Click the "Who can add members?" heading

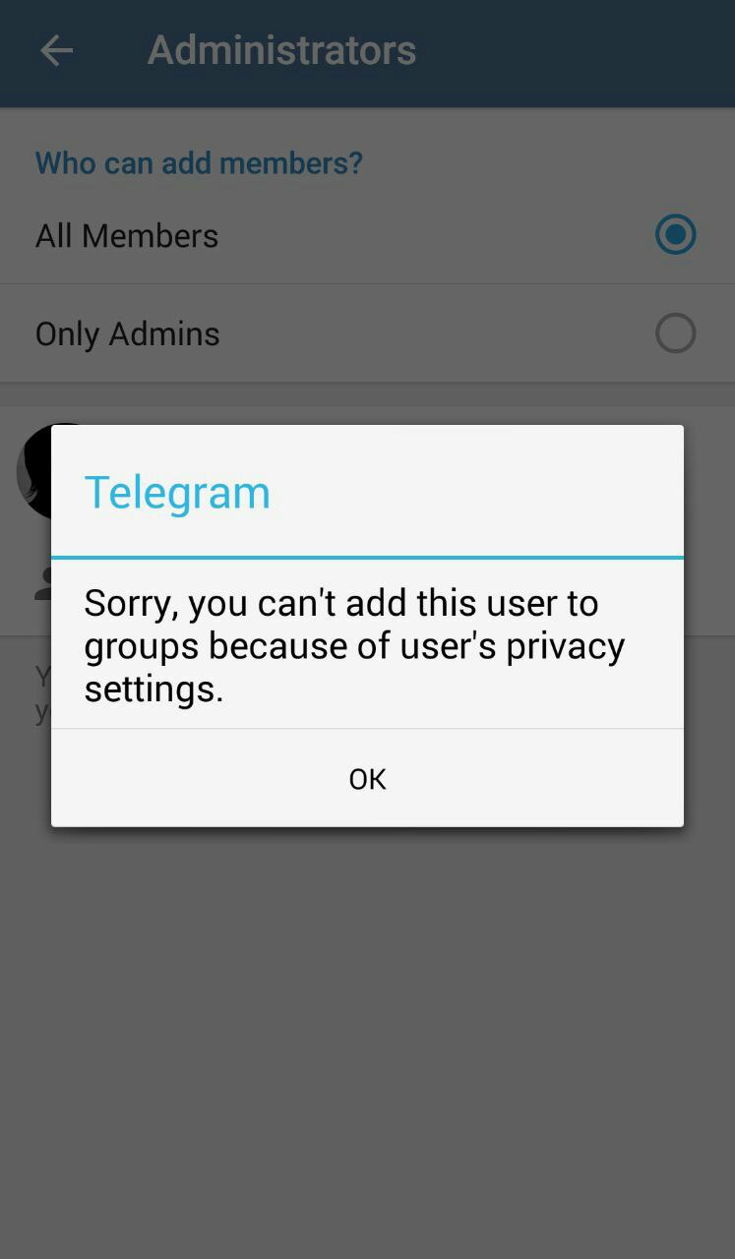(x=199, y=162)
